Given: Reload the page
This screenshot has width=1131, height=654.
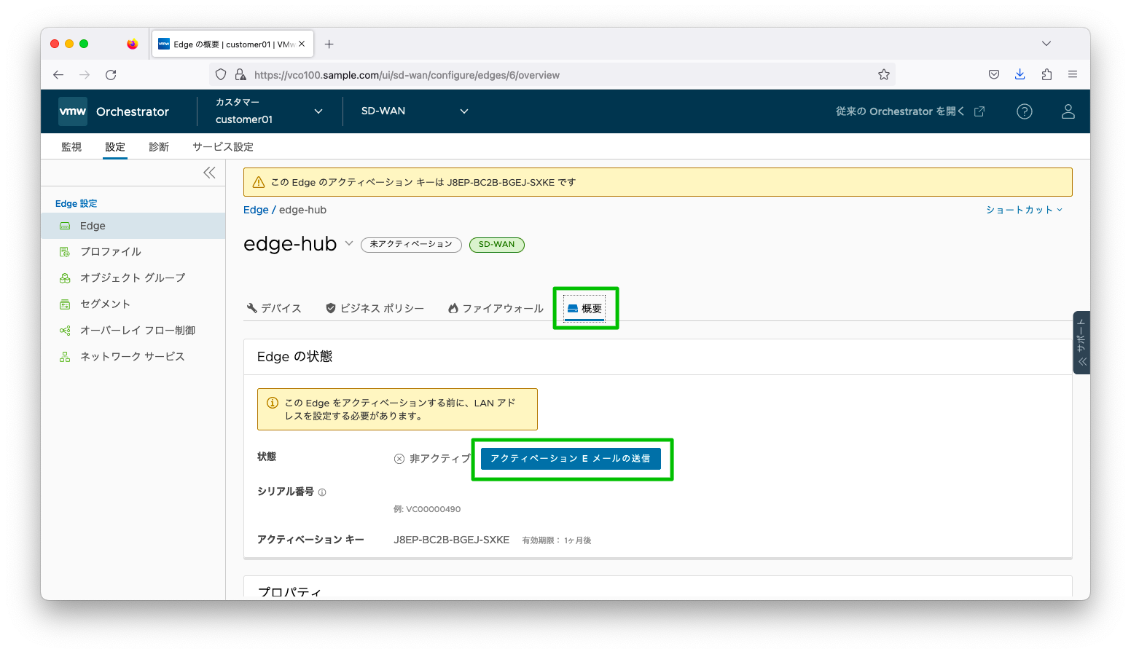Looking at the screenshot, I should [111, 74].
